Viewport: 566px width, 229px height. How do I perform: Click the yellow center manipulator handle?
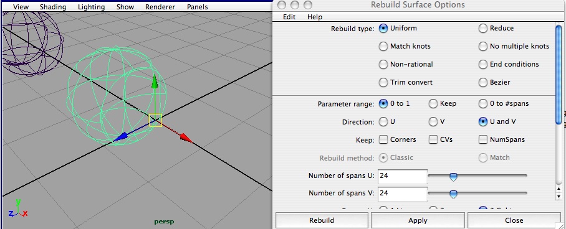tap(156, 120)
